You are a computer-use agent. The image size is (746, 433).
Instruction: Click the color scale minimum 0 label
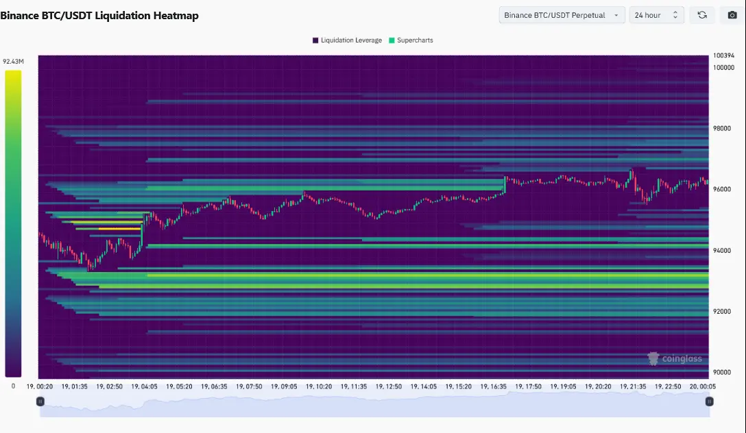point(13,386)
